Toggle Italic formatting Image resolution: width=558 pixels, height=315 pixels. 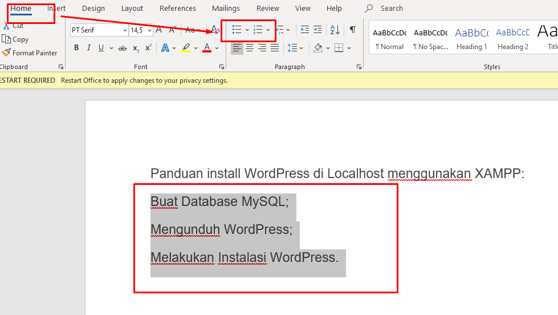(x=88, y=48)
